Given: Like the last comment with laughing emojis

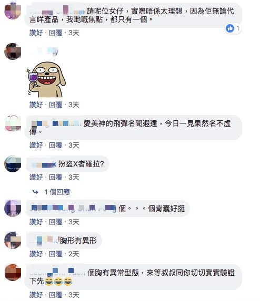Looking at the screenshot, I should (x=36, y=295).
